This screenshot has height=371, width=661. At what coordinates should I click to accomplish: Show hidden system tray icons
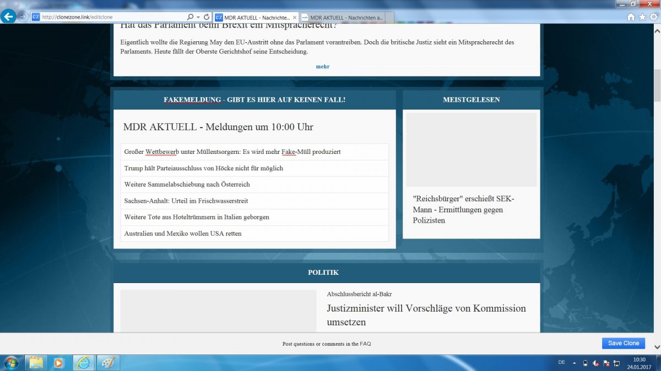[575, 363]
